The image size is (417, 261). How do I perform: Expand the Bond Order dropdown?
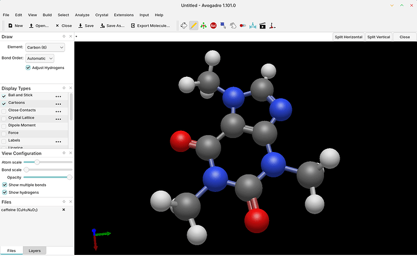40,58
